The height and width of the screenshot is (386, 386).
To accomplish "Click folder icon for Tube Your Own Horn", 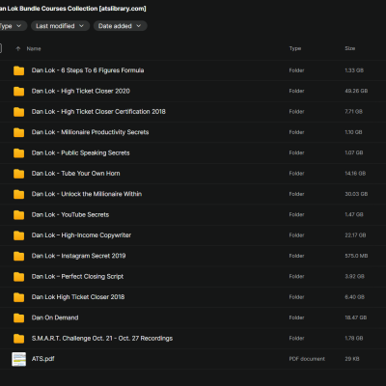I will click(19, 174).
